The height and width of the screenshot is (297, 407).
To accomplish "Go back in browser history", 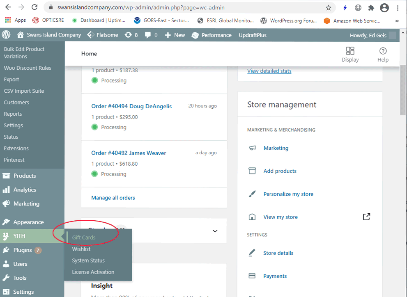I will click(x=8, y=7).
